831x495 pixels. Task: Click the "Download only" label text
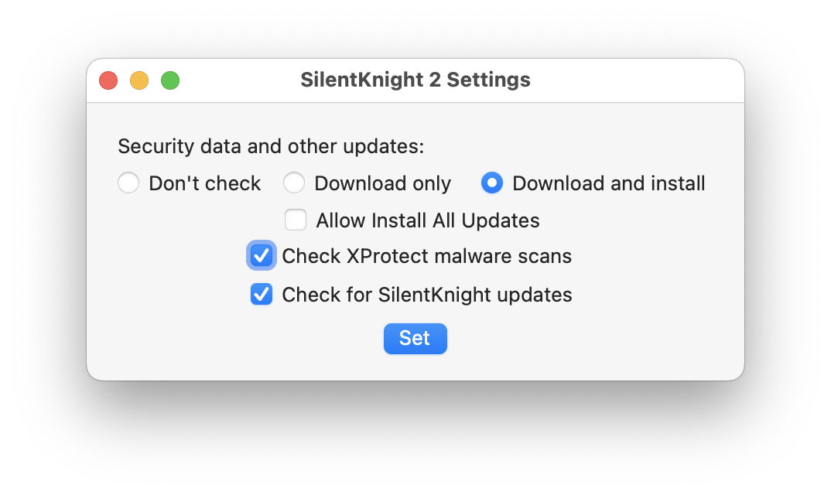pos(382,183)
